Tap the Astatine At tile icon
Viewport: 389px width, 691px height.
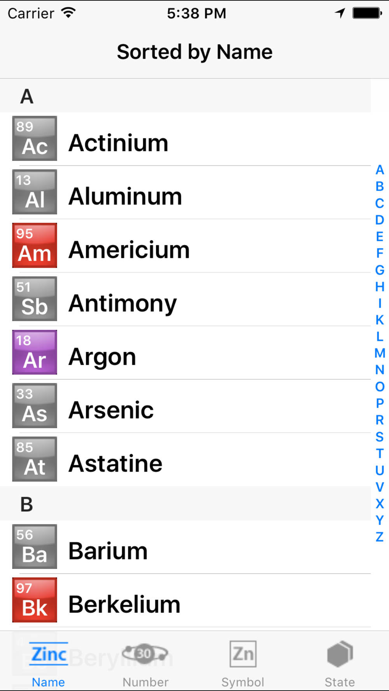(x=35, y=459)
